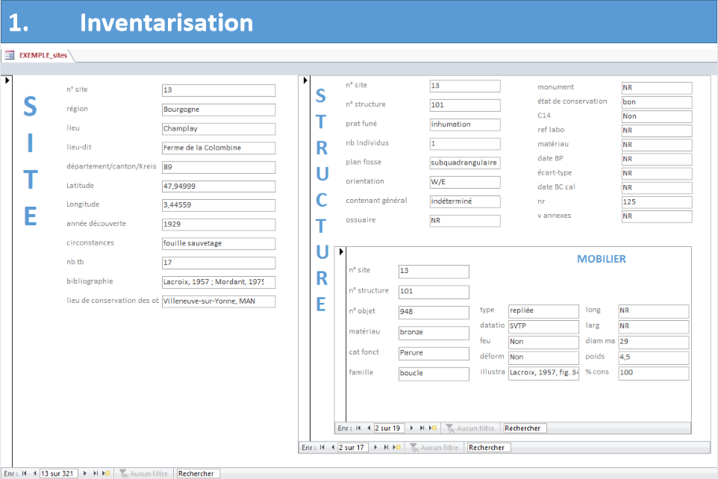The height and width of the screenshot is (479, 718).
Task: Click 'Aucun filtre' in the main site bar
Action: pos(144,474)
